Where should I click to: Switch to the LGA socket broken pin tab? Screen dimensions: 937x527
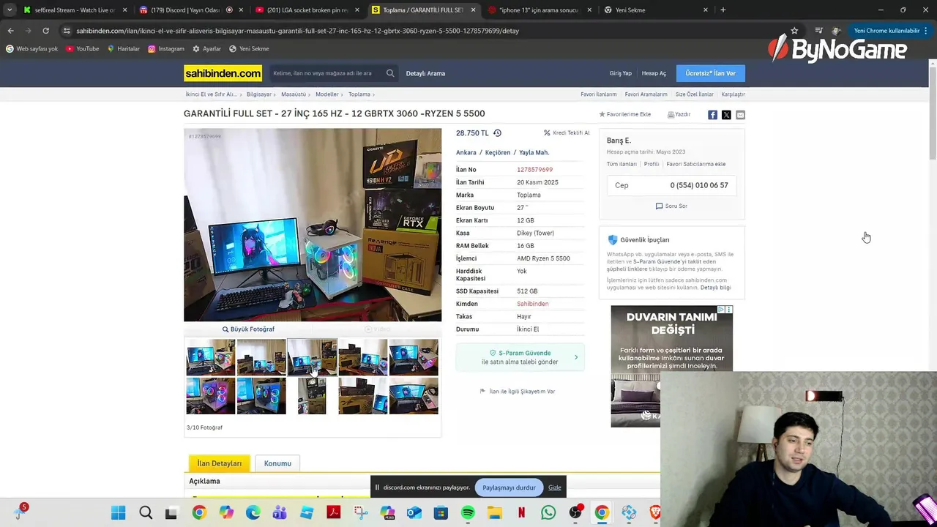307,10
